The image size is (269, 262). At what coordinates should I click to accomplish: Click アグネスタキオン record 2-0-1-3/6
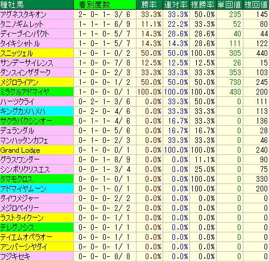pos(105,14)
